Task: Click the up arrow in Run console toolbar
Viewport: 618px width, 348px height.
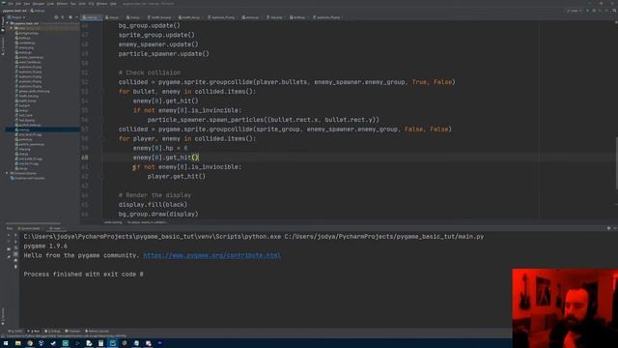Action: (x=15, y=236)
